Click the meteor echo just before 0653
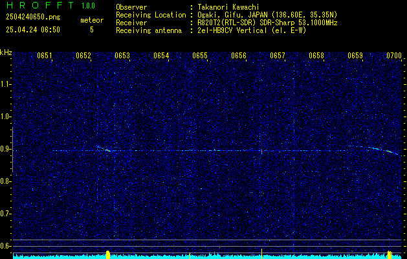The image size is (407, 259). pyautogui.click(x=104, y=148)
